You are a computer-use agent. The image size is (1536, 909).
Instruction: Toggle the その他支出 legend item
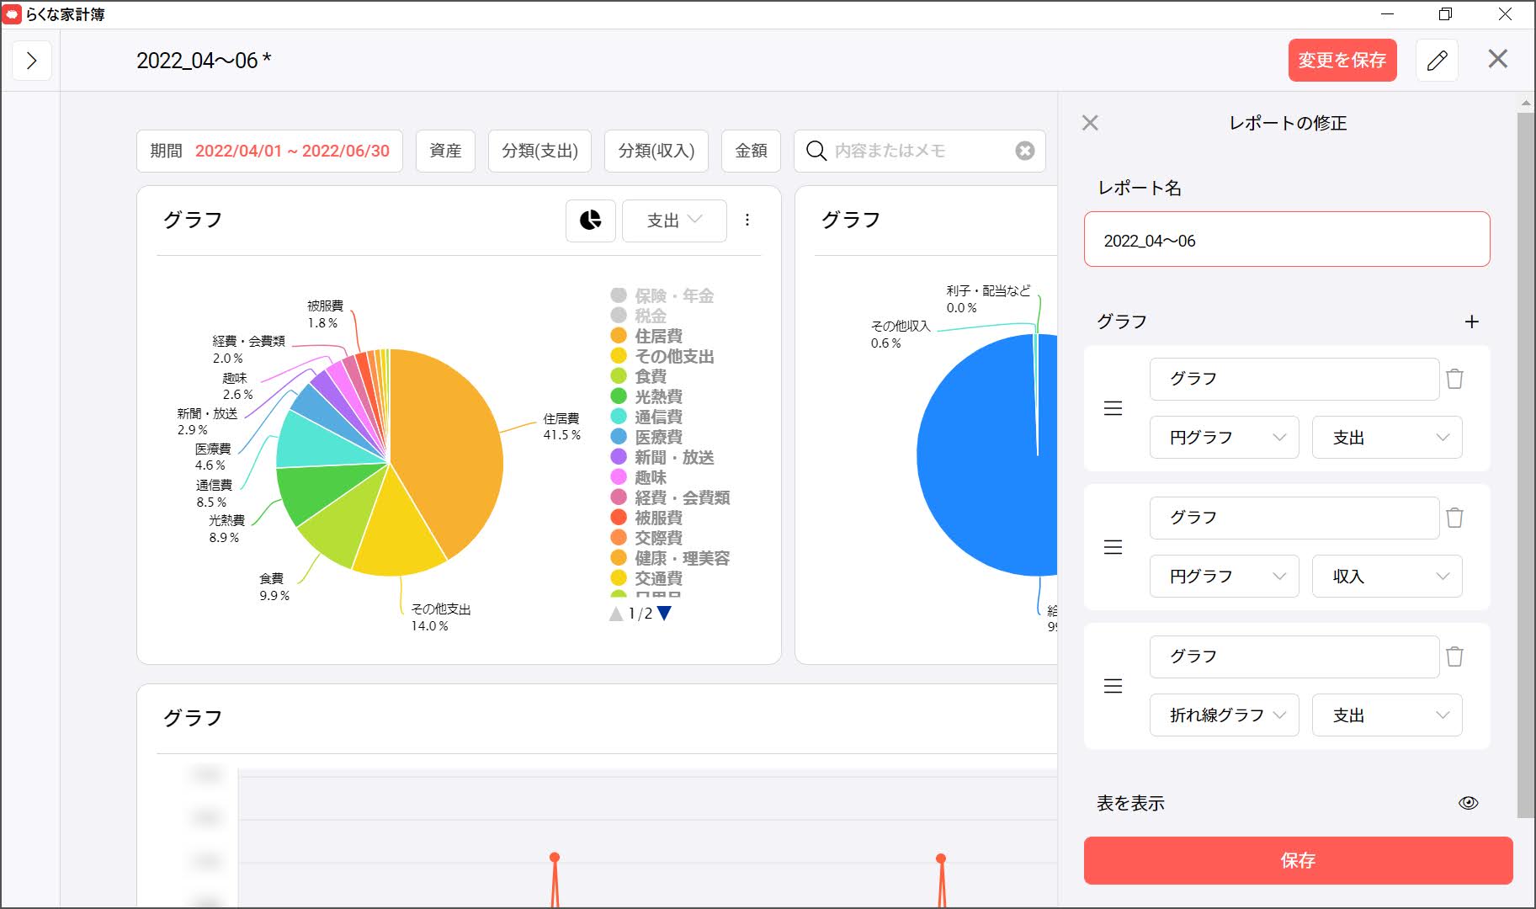pos(662,356)
